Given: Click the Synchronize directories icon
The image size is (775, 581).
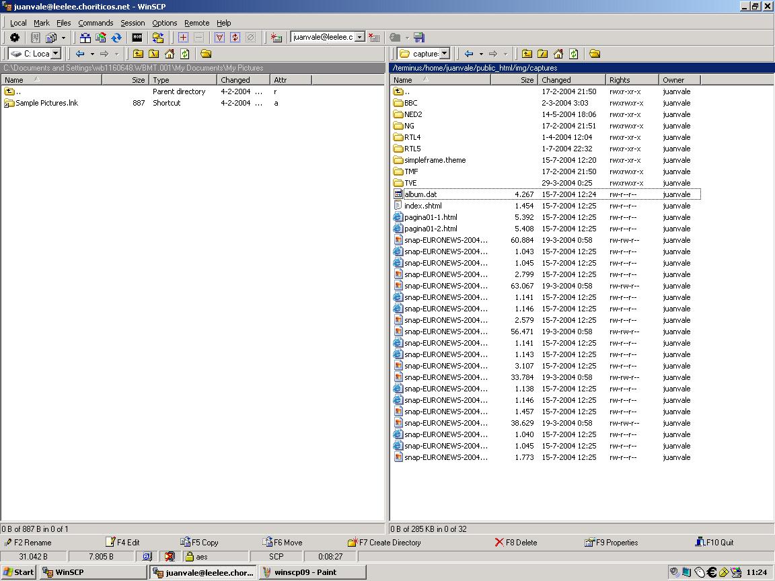Looking at the screenshot, I should click(x=101, y=38).
